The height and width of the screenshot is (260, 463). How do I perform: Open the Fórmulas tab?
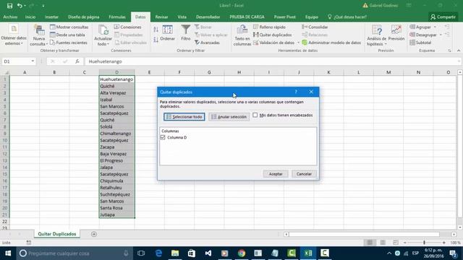117,17
